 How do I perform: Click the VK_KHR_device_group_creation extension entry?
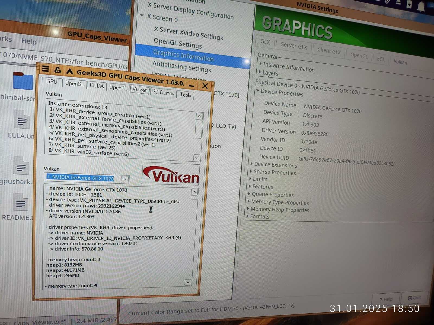pyautogui.click(x=100, y=113)
